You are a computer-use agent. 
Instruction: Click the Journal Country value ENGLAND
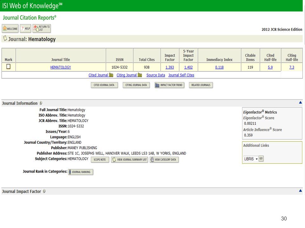click(x=74, y=142)
